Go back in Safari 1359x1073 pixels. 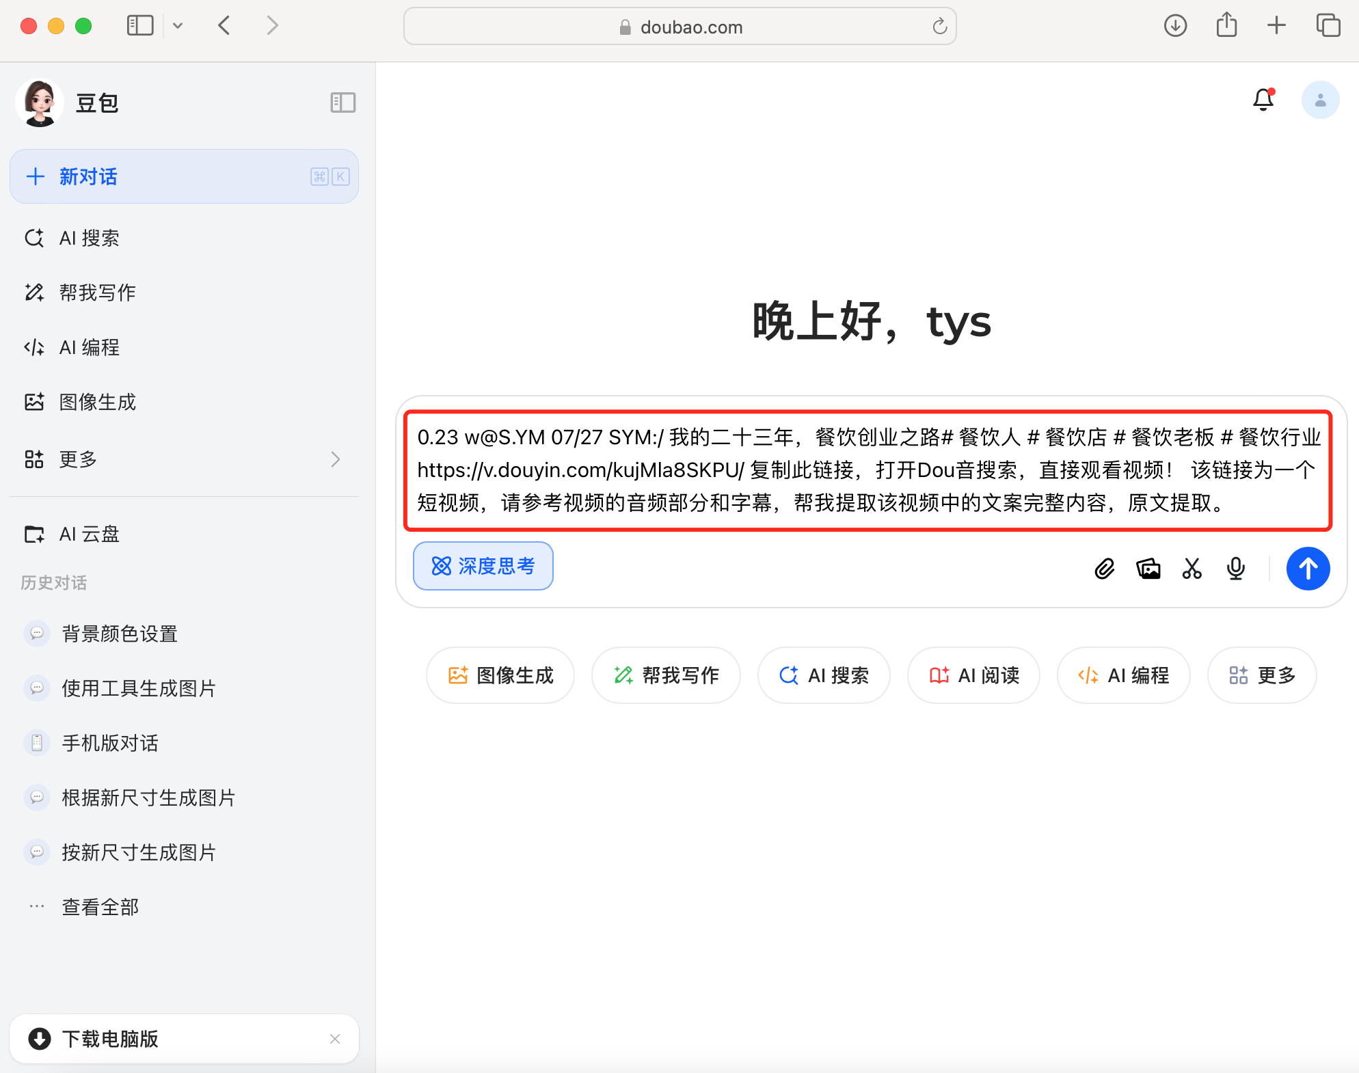(x=224, y=26)
